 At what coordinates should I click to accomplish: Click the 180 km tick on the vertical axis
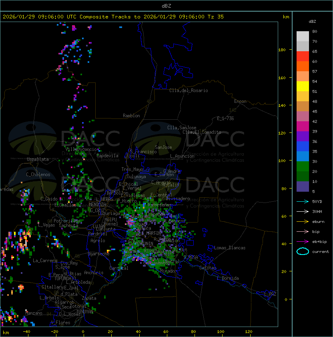click(x=282, y=50)
